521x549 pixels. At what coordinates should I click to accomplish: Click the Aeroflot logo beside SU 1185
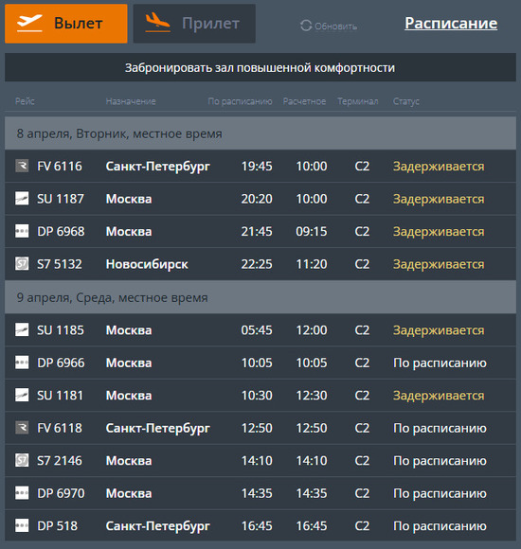pos(22,329)
